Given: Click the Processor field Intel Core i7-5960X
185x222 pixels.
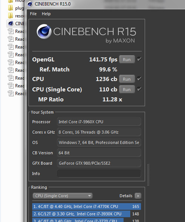Looking at the screenshot, I should click(x=99, y=122).
